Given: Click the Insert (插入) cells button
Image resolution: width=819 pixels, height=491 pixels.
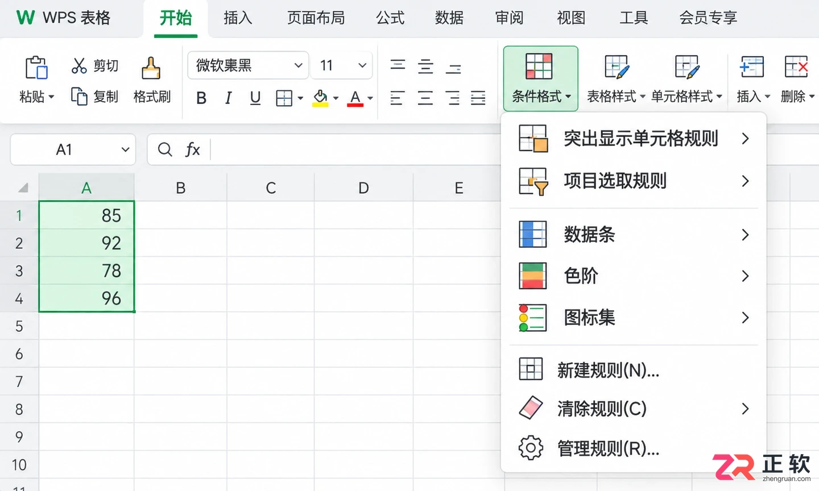Looking at the screenshot, I should [753, 78].
